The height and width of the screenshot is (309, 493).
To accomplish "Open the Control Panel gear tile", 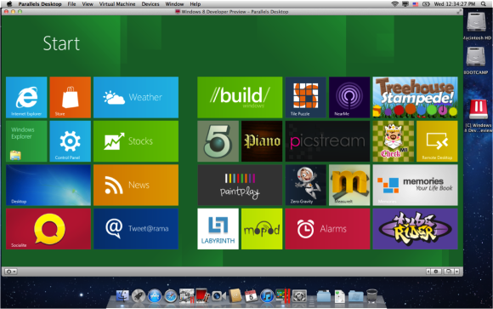I will tap(70, 141).
